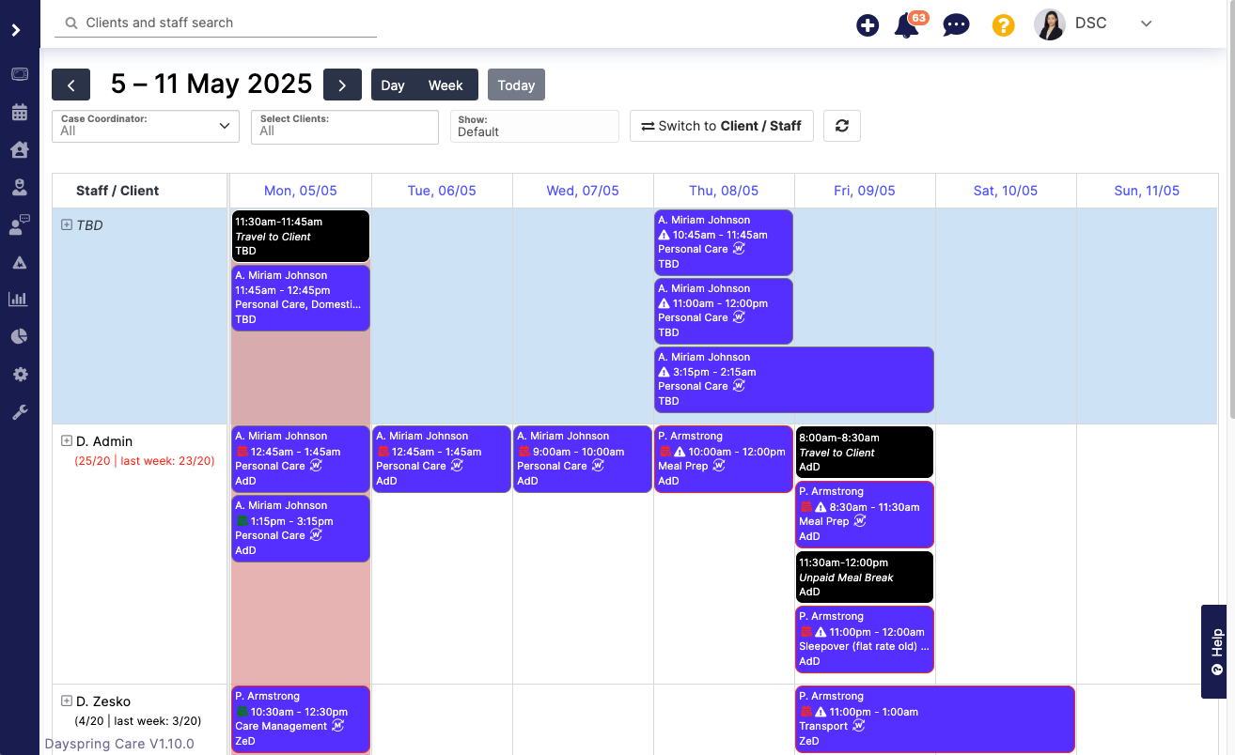Open TBD Thursday 11:00am - 12:00pm shift
This screenshot has width=1235, height=755.
[724, 311]
